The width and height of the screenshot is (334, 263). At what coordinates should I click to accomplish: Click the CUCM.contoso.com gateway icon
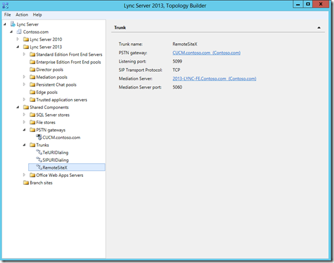click(x=39, y=137)
